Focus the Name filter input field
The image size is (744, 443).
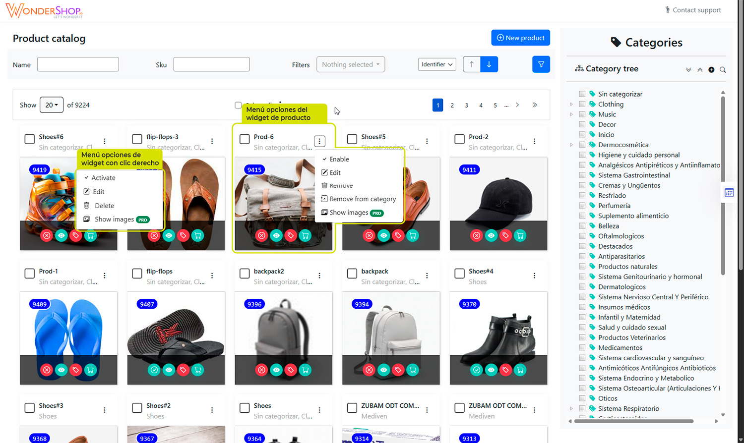coord(78,64)
